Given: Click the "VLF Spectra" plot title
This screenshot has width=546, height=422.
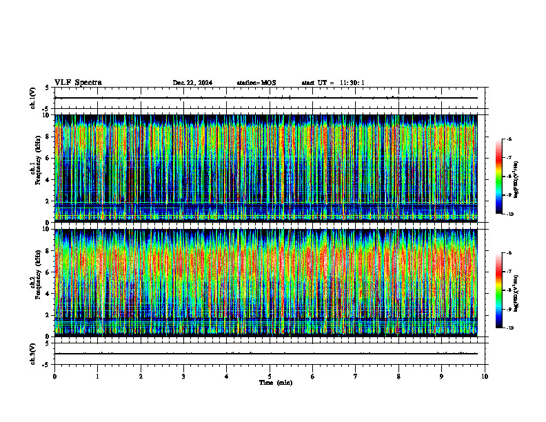Looking at the screenshot, I should click(78, 83).
